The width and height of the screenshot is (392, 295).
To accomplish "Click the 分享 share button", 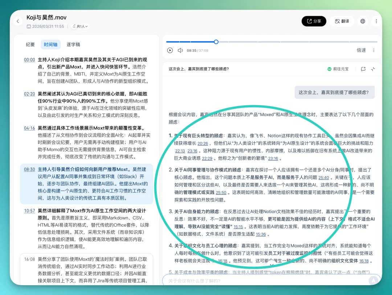I will pyautogui.click(x=314, y=21).
